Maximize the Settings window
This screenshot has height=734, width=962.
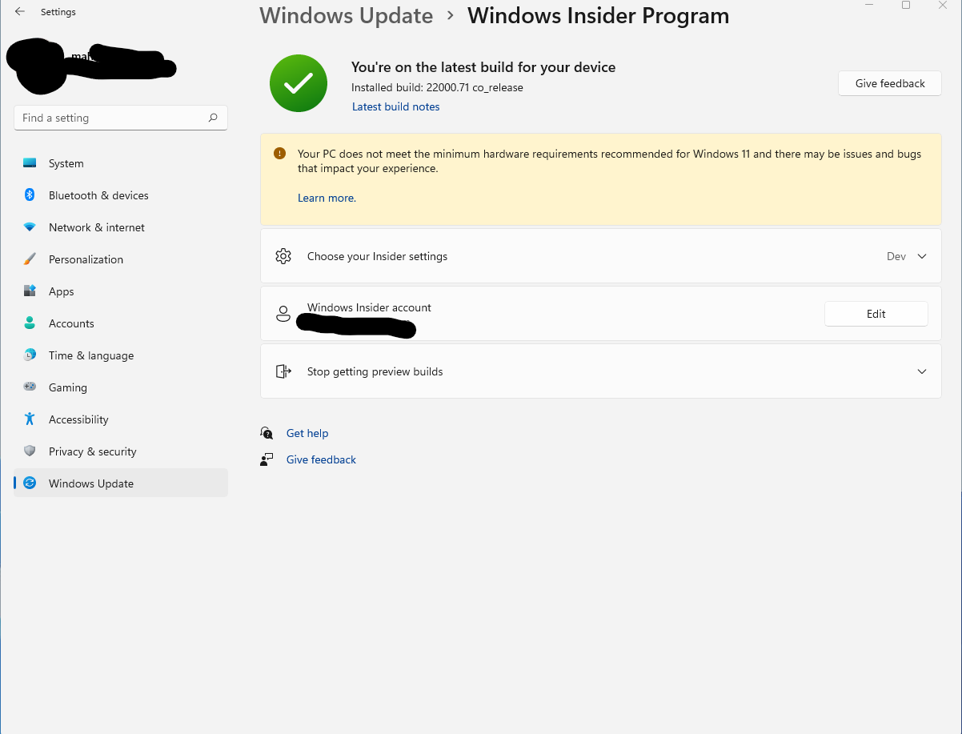[906, 6]
